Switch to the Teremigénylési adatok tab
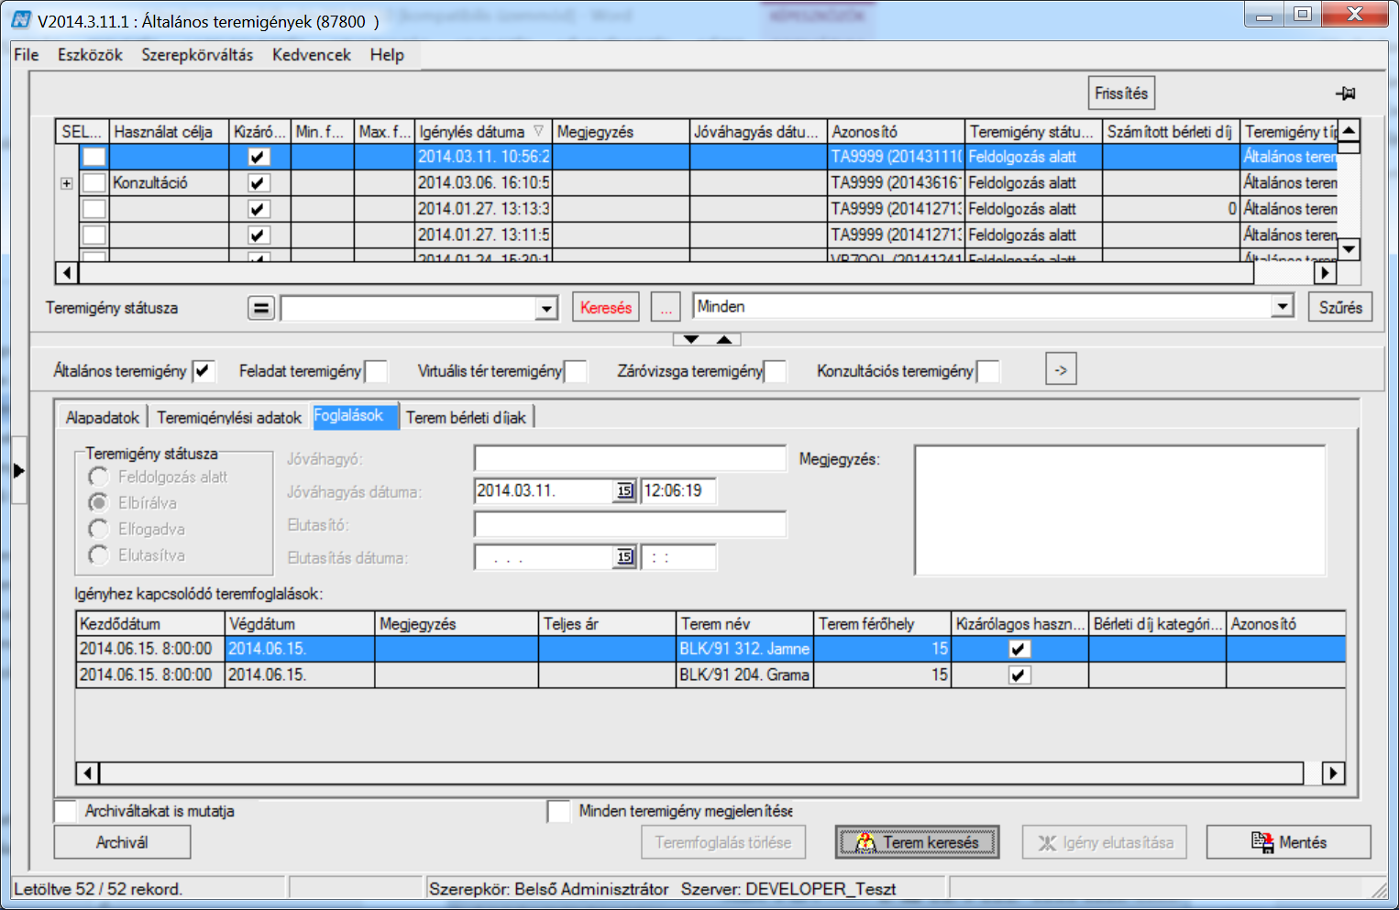The height and width of the screenshot is (910, 1399). (x=229, y=418)
